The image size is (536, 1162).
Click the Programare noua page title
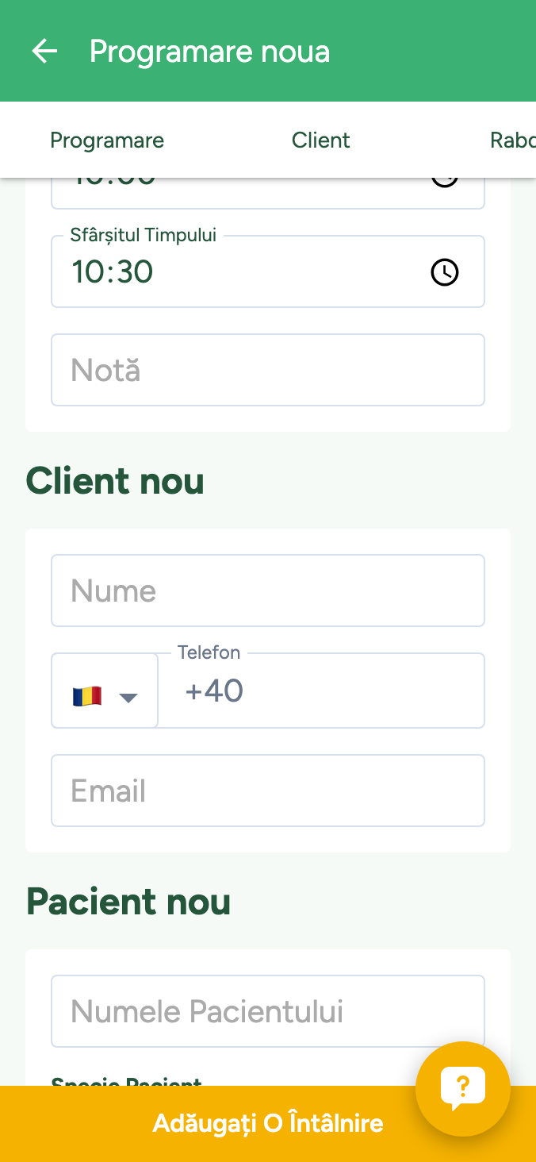[209, 52]
